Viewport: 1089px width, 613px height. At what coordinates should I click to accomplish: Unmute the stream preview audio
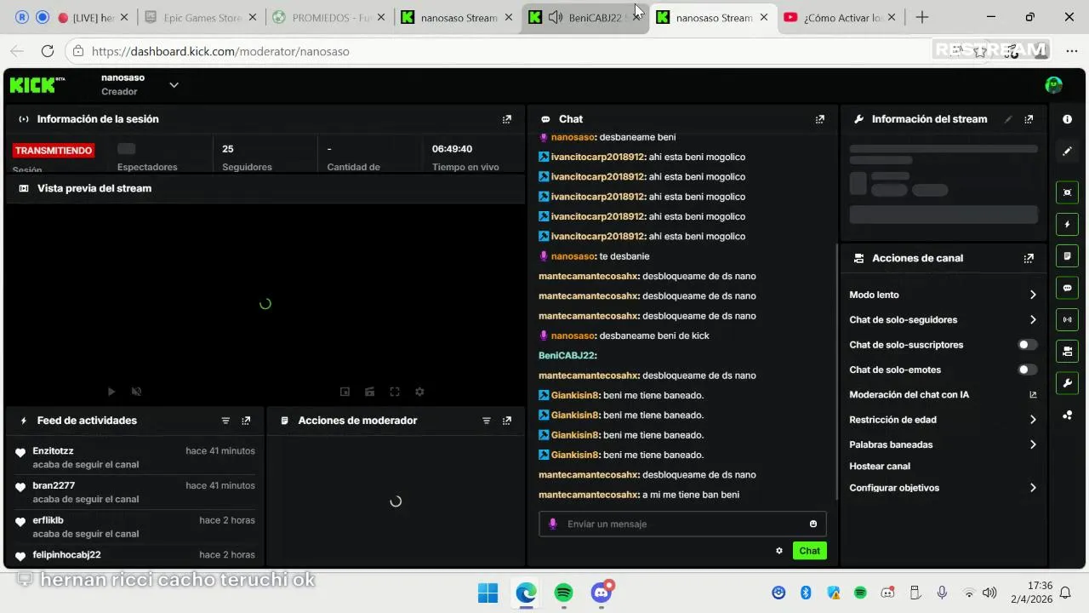[x=136, y=392]
